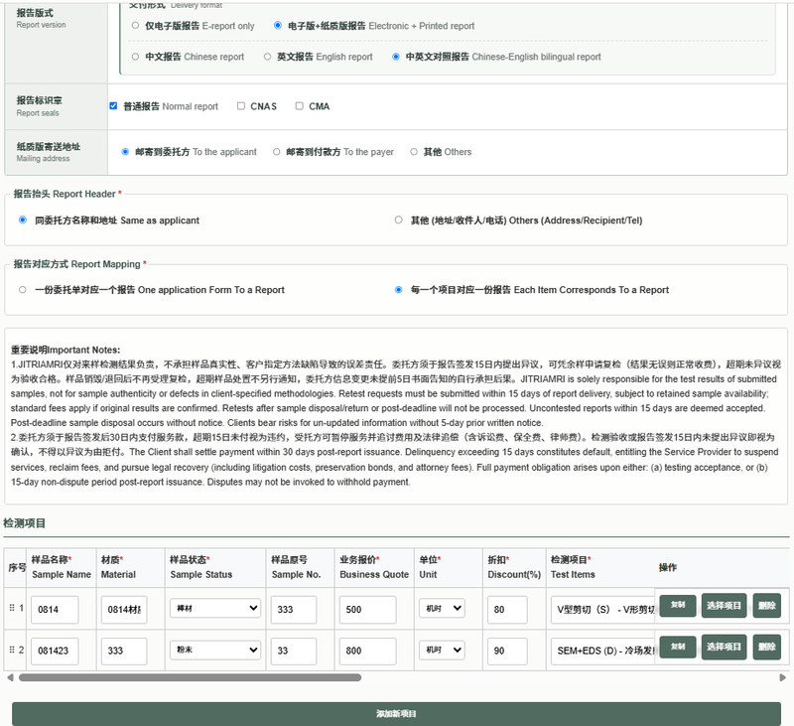Choose Electronic + Printed report option
The height and width of the screenshot is (726, 794).
(x=278, y=26)
